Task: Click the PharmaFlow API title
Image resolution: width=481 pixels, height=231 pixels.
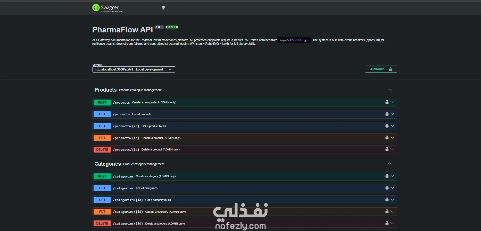Action: [123, 30]
